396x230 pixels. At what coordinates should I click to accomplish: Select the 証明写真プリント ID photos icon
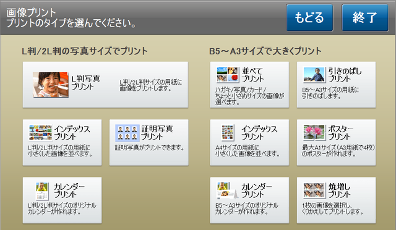pyautogui.click(x=127, y=133)
